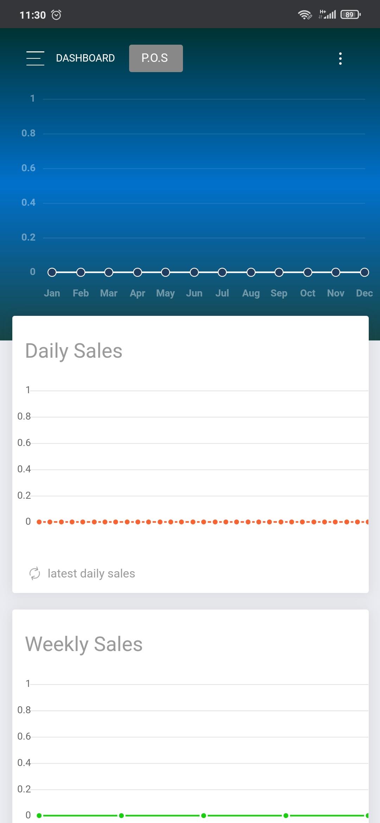This screenshot has height=823, width=380.
Task: Tap the Mar marker on the monthly chart
Action: pyautogui.click(x=109, y=272)
